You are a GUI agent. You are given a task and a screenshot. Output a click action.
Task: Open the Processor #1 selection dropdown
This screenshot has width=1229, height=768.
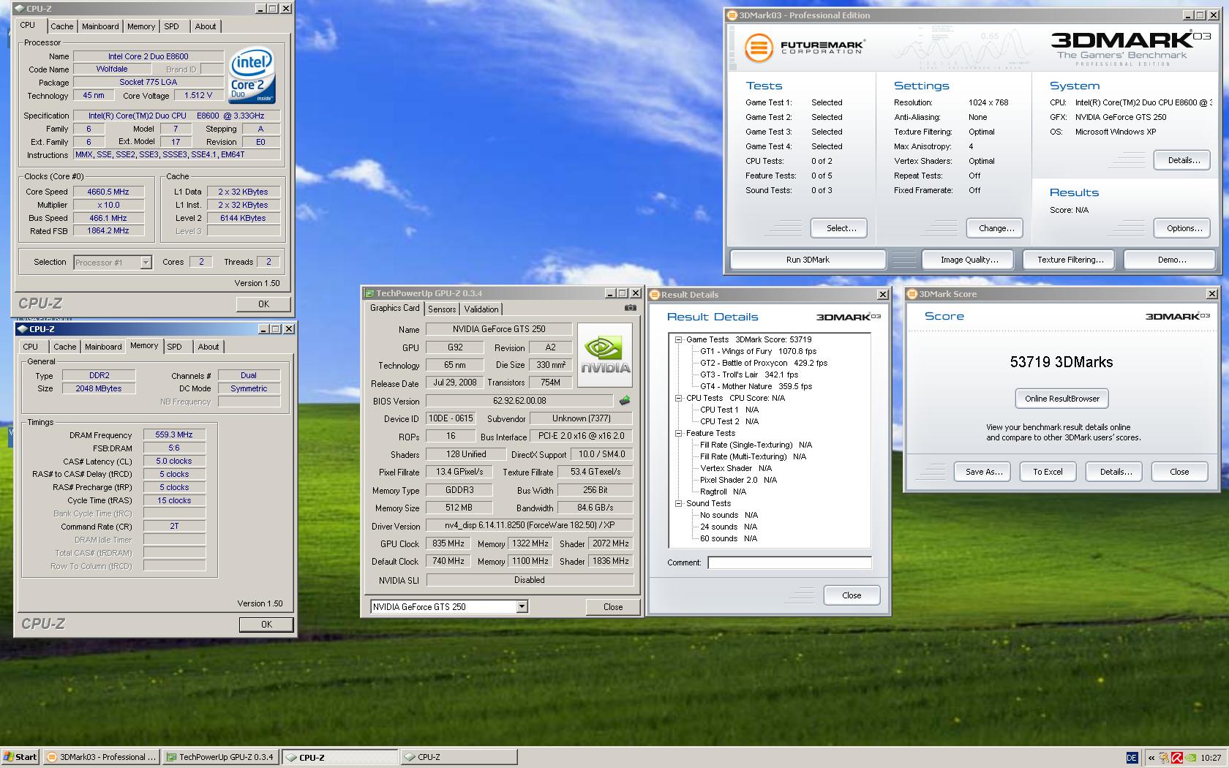pos(146,262)
